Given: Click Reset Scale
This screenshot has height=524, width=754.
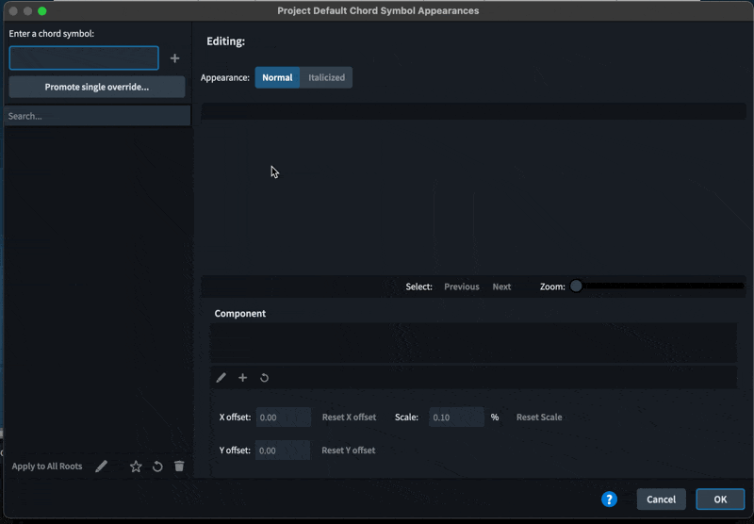Looking at the screenshot, I should click(x=539, y=418).
